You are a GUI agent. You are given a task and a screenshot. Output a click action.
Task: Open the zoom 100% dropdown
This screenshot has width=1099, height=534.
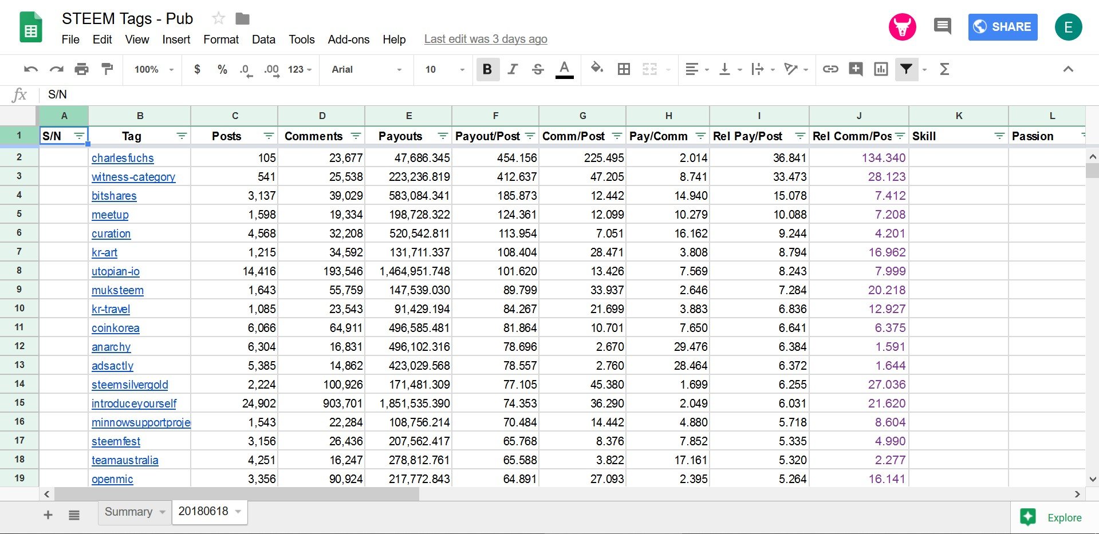pos(154,69)
